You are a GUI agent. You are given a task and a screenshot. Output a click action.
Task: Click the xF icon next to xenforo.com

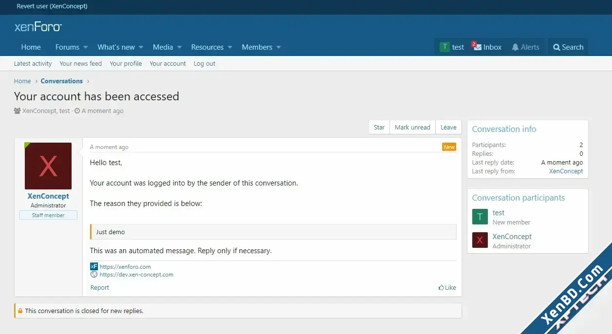[94, 266]
